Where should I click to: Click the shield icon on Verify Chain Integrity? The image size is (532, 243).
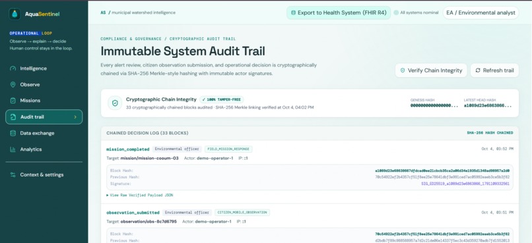click(403, 70)
